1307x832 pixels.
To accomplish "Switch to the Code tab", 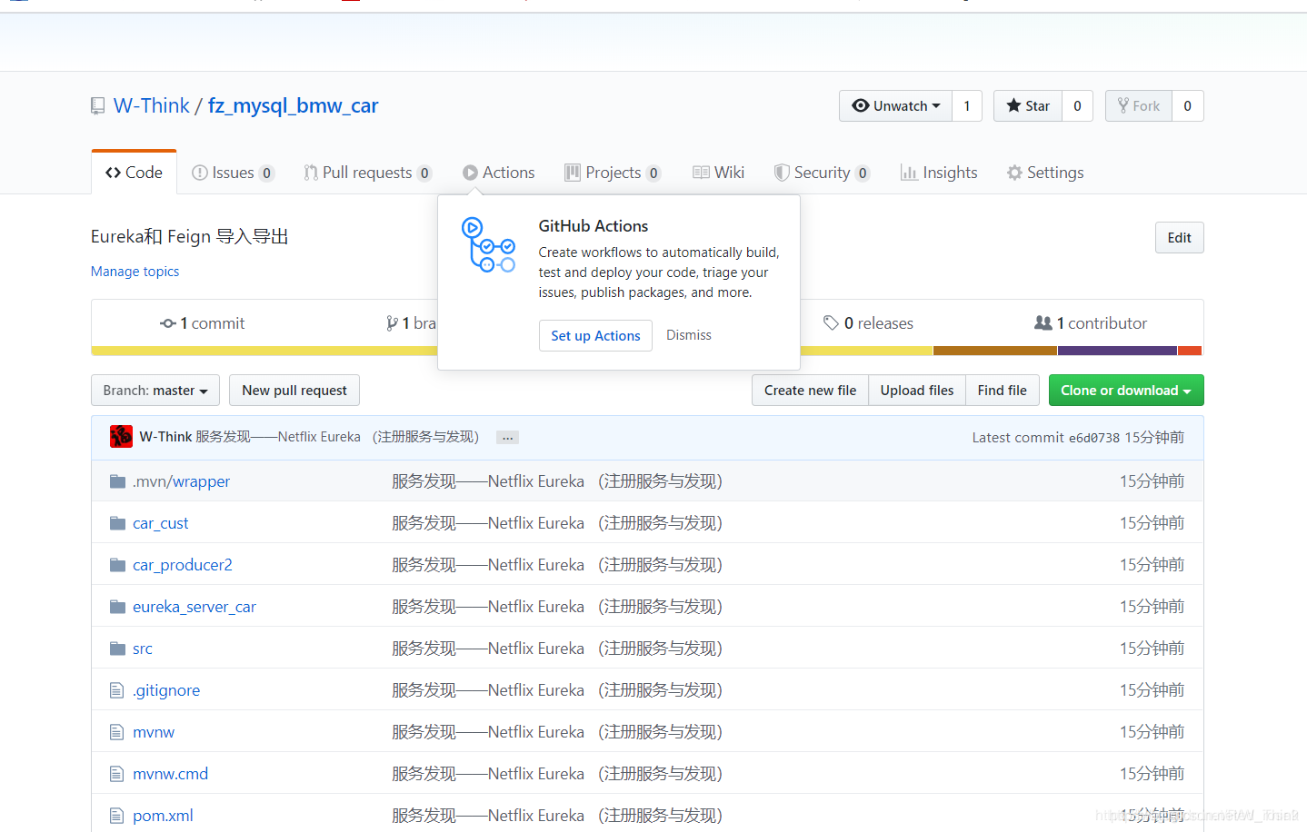I will pyautogui.click(x=134, y=173).
